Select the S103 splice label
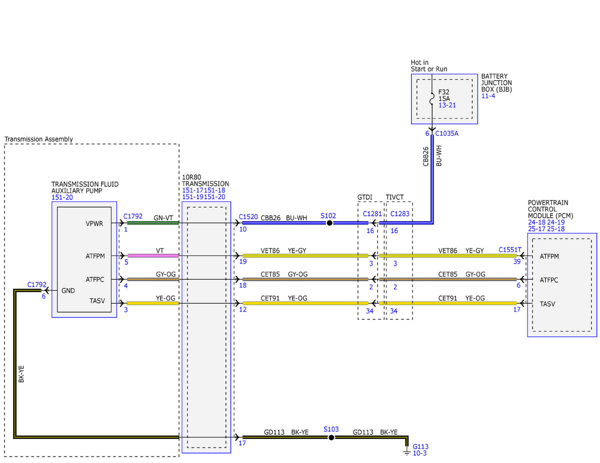The width and height of the screenshot is (600, 463). [331, 429]
